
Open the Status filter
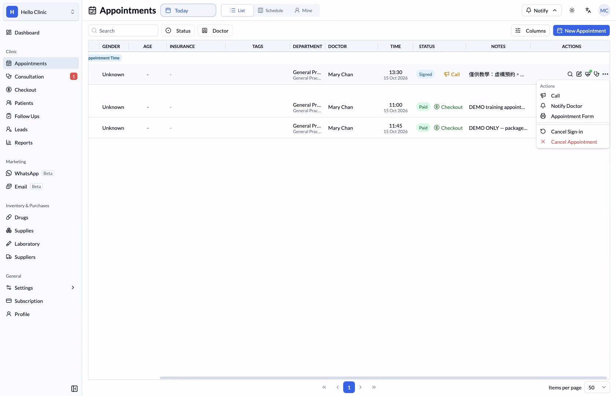(x=178, y=31)
